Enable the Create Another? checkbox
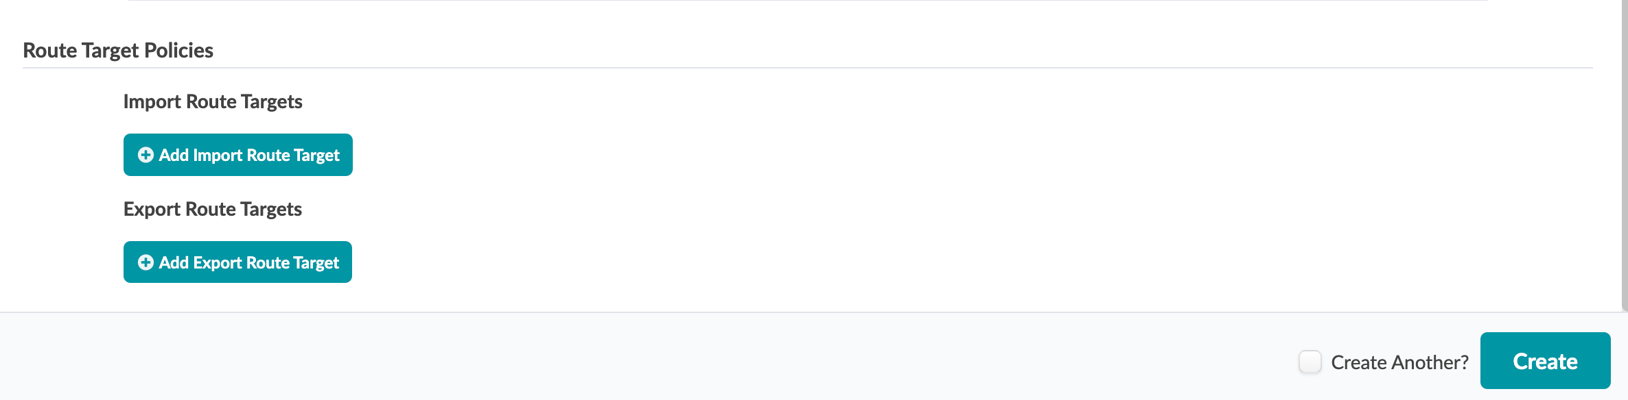This screenshot has height=400, width=1628. point(1310,362)
